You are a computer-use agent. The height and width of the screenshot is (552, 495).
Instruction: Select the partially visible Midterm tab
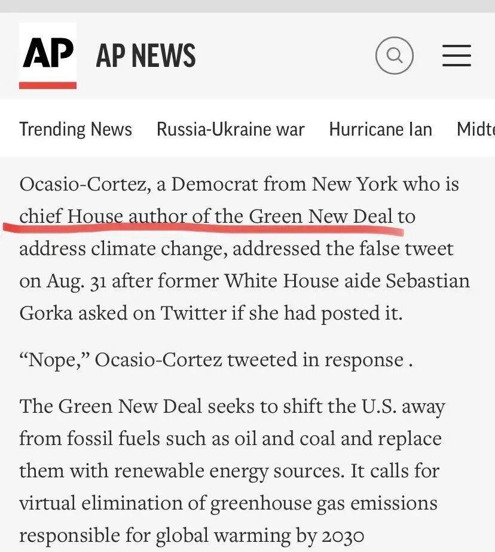[476, 129]
